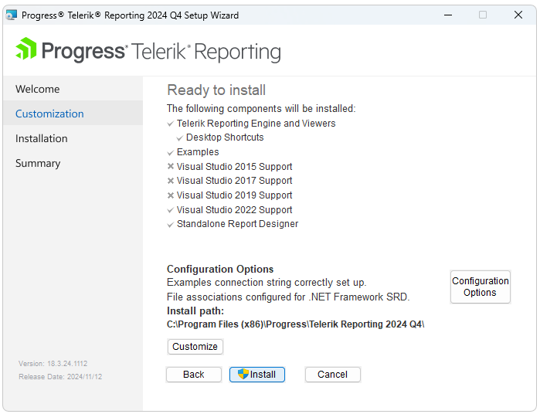Screen dimensions: 540x414
Task: Click 'Examples connection string correctly set up.' line
Action: tap(267, 283)
